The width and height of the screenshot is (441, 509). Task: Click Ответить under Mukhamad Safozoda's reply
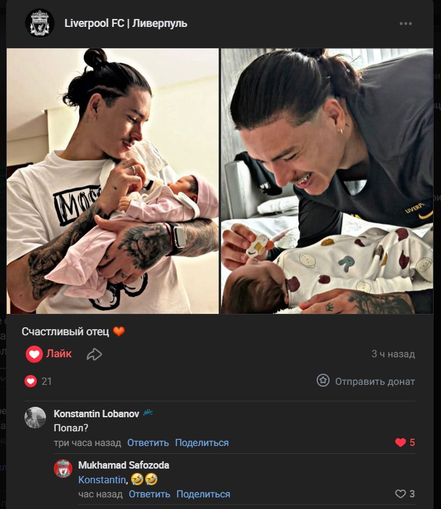(149, 494)
